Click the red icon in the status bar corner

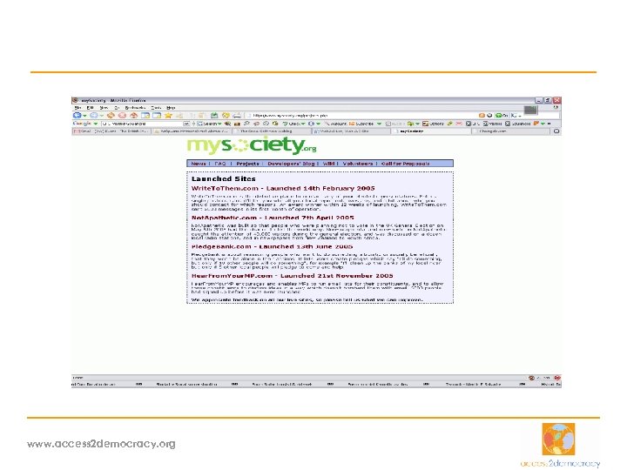[x=557, y=378]
